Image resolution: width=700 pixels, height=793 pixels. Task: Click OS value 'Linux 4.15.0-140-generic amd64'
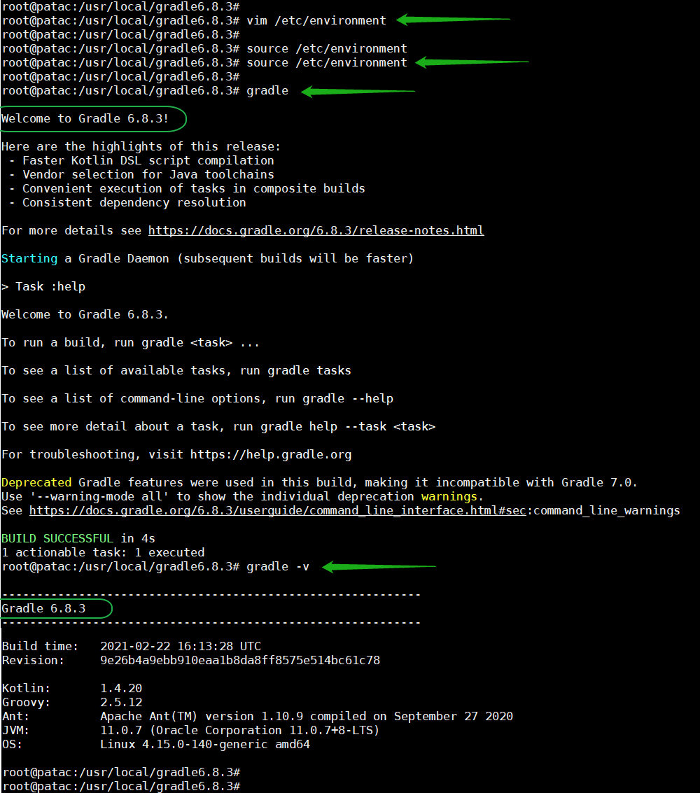pyautogui.click(x=205, y=745)
